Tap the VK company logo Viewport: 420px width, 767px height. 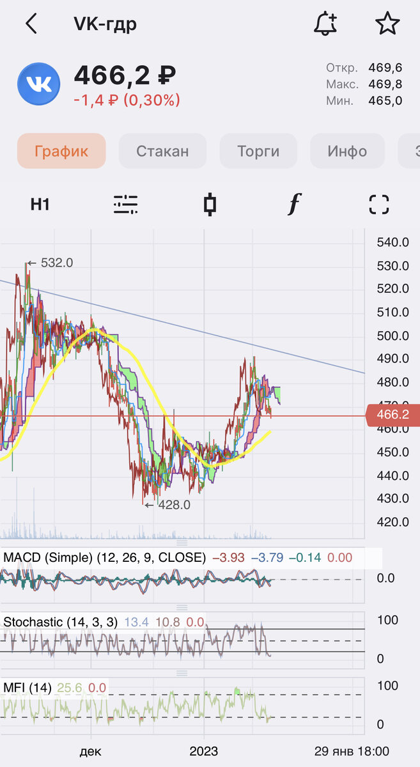tap(38, 84)
